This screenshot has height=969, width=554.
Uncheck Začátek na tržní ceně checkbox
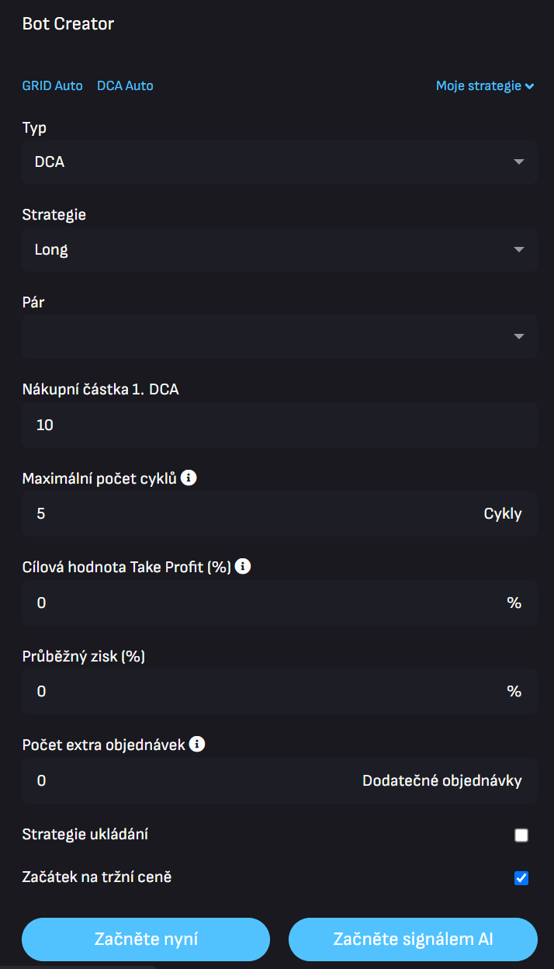(521, 878)
